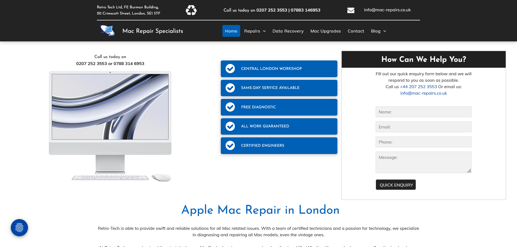The image size is (517, 247).
Task: Go to the Home menu item
Action: tap(231, 31)
